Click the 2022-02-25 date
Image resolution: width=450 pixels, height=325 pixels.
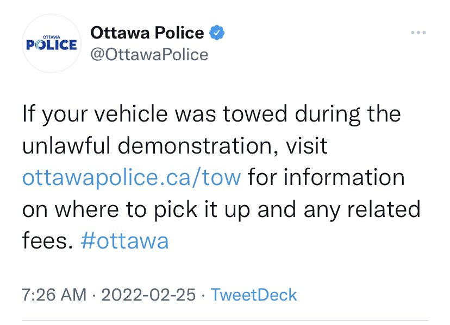coord(147,295)
